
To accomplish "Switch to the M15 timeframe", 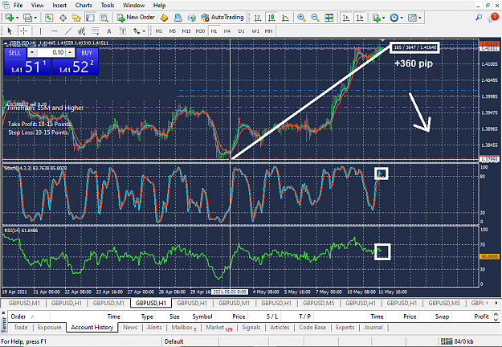I will (x=186, y=31).
